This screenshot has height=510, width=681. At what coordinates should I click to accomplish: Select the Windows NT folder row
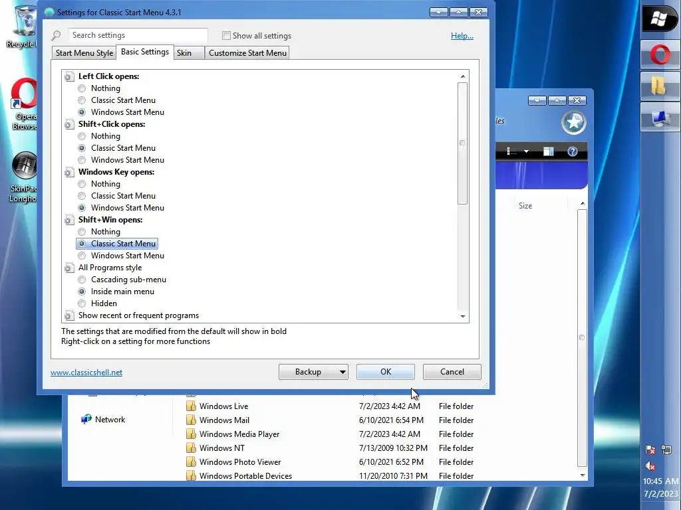pyautogui.click(x=330, y=448)
